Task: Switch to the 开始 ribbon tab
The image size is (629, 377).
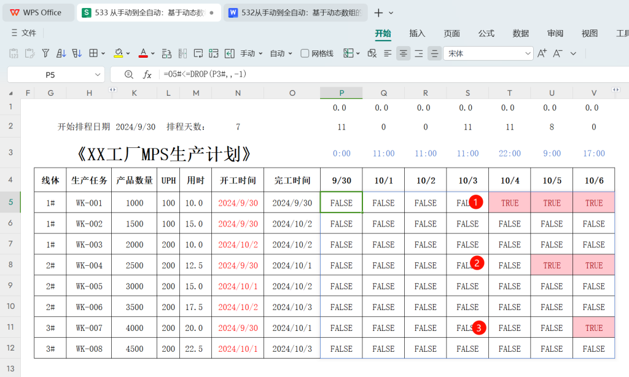Action: pyautogui.click(x=383, y=33)
